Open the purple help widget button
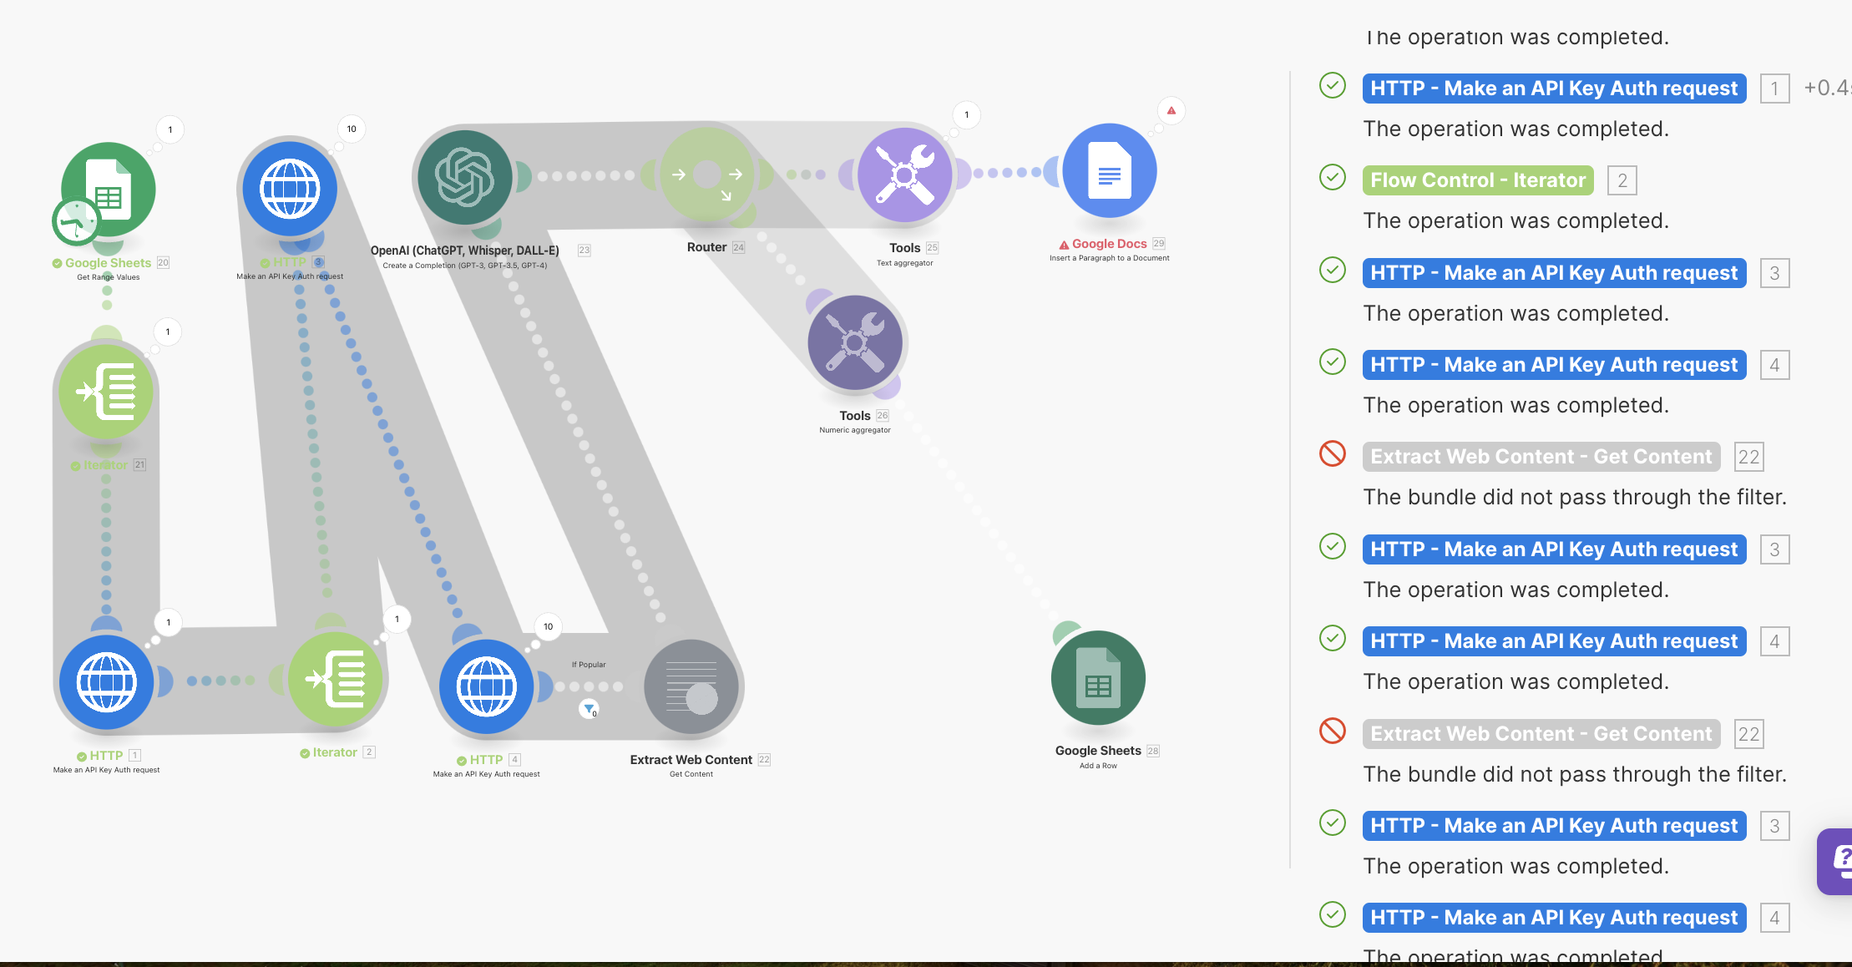The width and height of the screenshot is (1852, 967). [1837, 860]
